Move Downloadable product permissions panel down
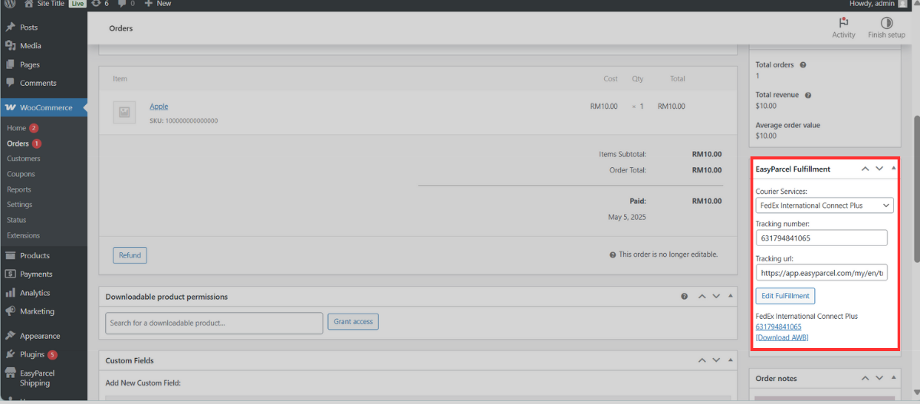Viewport: 920px width, 404px height. click(x=716, y=297)
